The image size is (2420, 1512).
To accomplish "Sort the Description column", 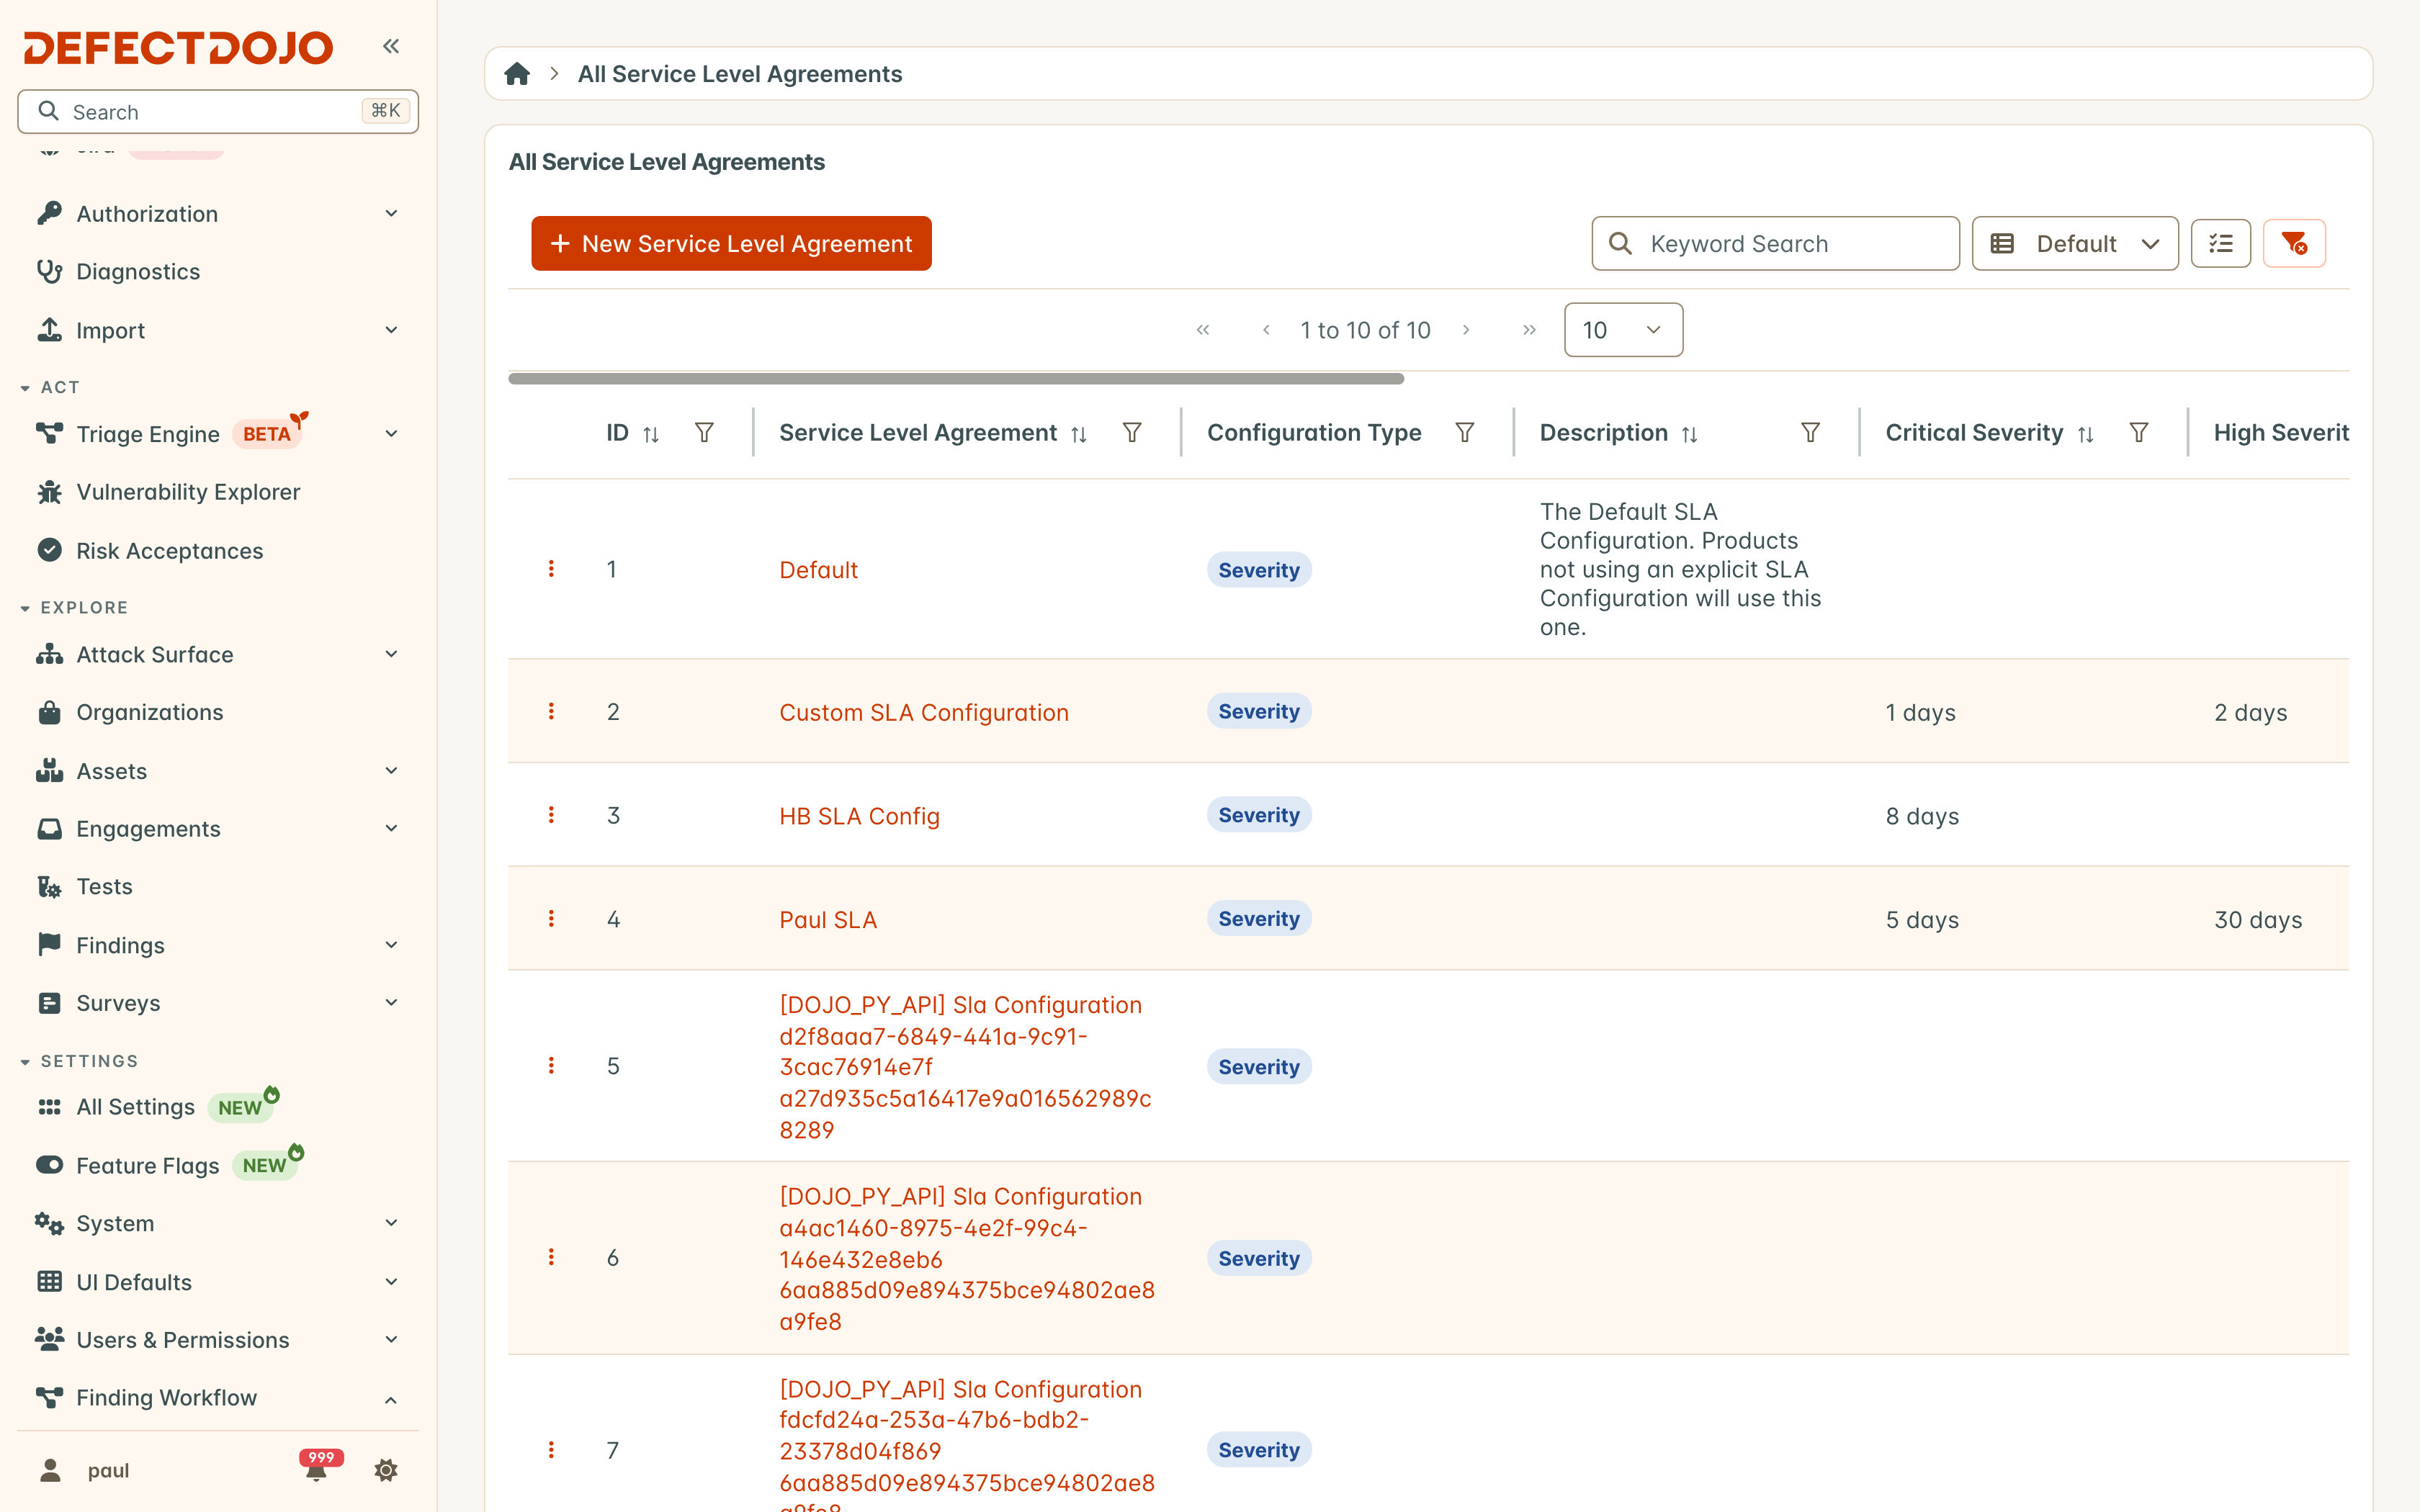I will [x=1690, y=434].
